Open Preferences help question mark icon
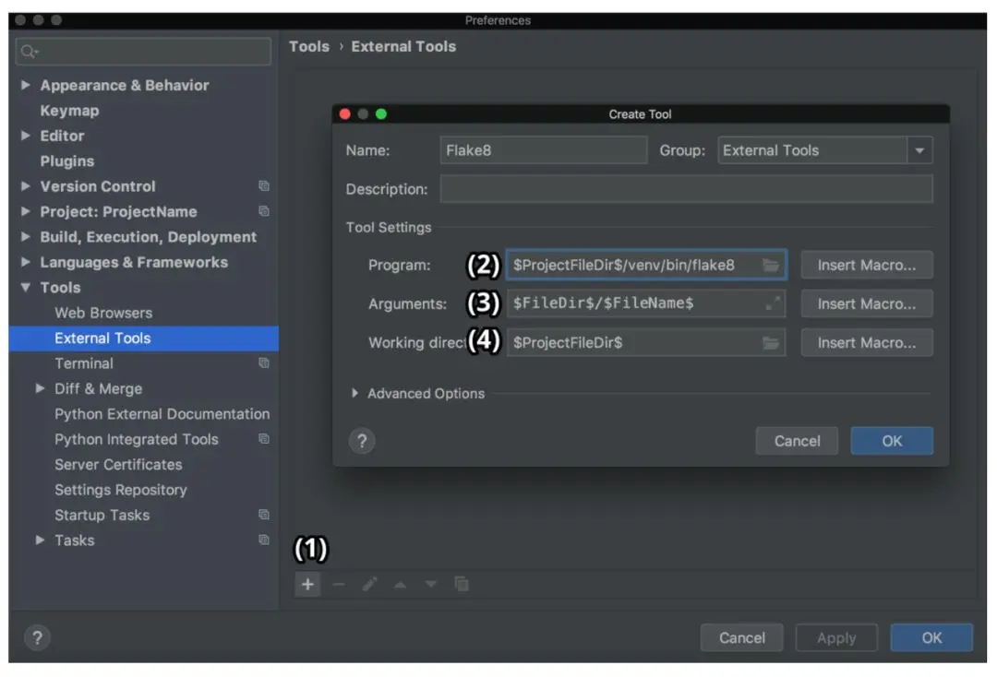The width and height of the screenshot is (997, 677). pos(38,637)
